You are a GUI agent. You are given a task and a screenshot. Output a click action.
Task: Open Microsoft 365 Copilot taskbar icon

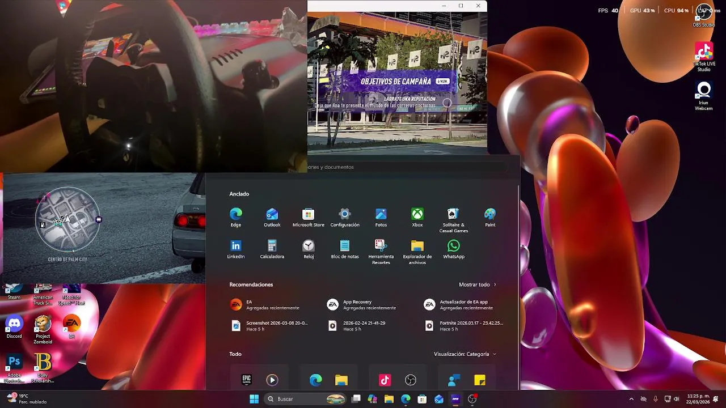tap(373, 399)
